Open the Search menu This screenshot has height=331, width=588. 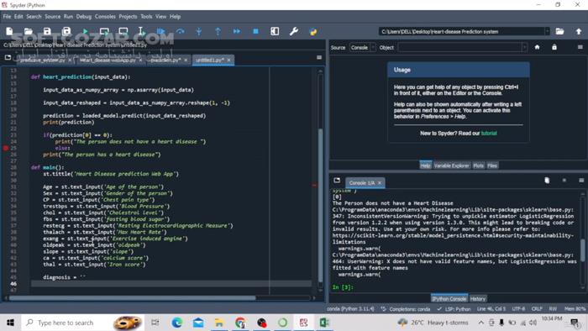click(x=34, y=17)
